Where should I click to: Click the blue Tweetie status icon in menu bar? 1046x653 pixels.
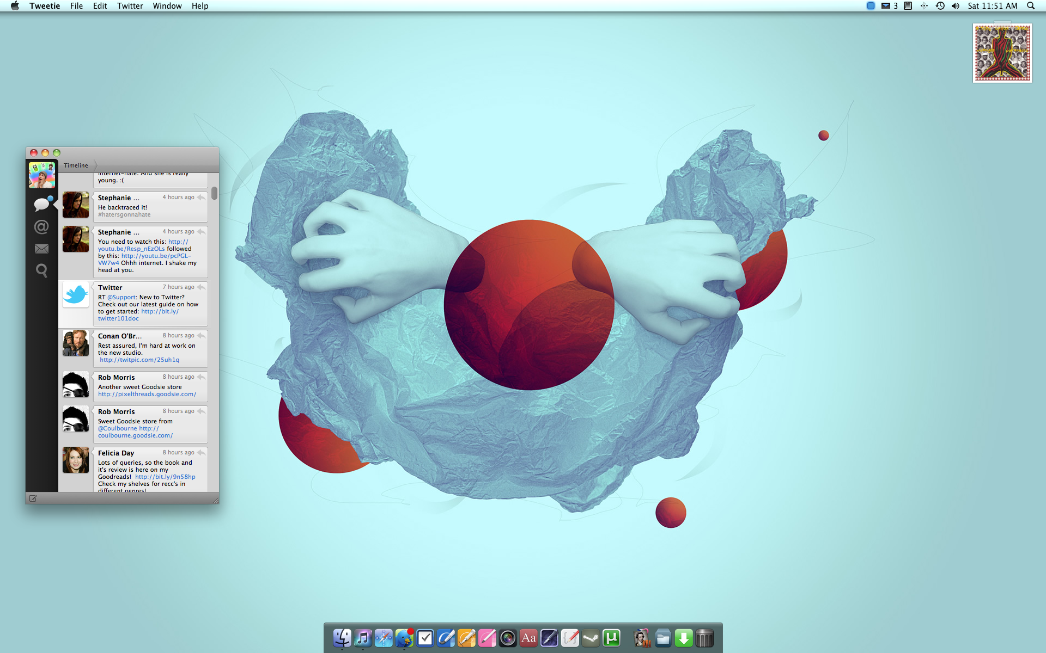[871, 6]
